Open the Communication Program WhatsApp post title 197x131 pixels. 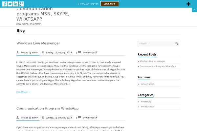[47, 108]
